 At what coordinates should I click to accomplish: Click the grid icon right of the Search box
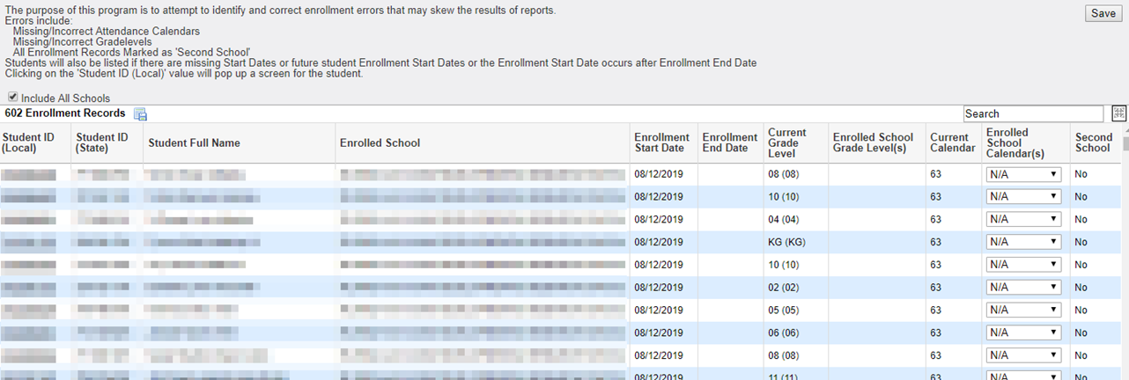pos(1119,113)
